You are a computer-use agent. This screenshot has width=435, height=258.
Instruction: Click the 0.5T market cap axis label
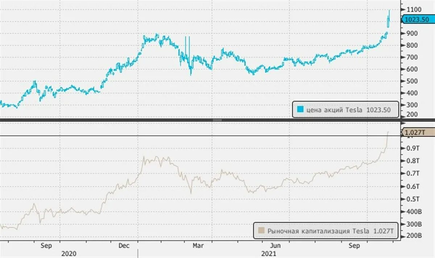click(412, 199)
